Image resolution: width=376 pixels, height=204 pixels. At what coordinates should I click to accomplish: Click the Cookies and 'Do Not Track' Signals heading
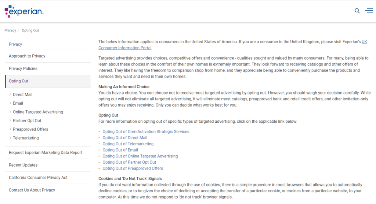pyautogui.click(x=130, y=179)
